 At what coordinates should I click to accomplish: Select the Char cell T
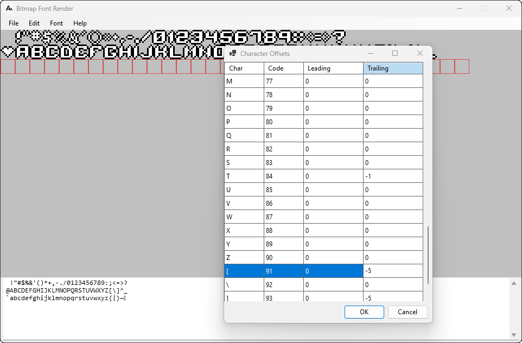(x=244, y=176)
